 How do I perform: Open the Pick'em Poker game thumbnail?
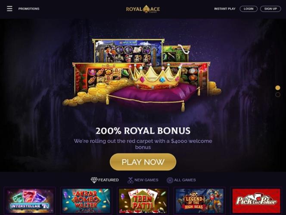(256, 201)
